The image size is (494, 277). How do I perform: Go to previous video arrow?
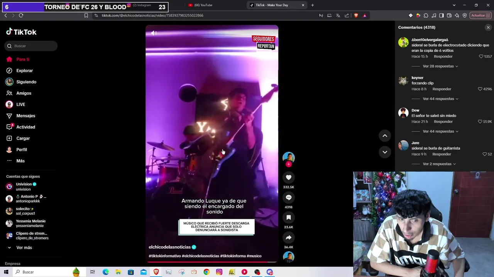tap(385, 135)
